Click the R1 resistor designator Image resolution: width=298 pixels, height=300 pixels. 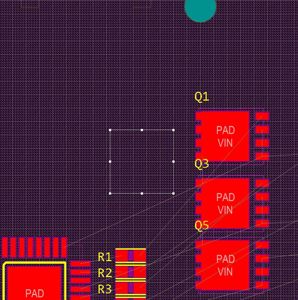click(105, 257)
